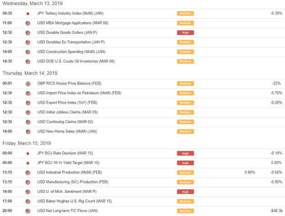Click Japan flag icon beside Tertiary Industry Index
285x216 pixels.
pos(28,14)
